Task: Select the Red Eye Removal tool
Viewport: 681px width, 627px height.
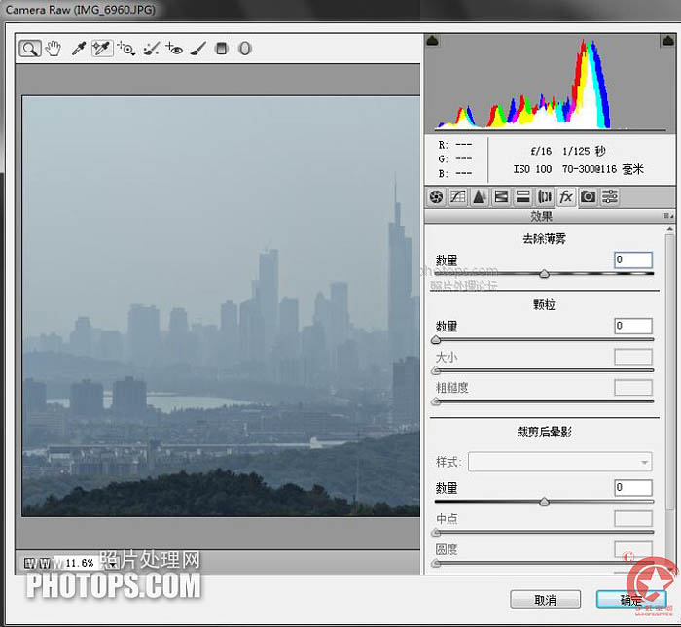Action: click(x=174, y=49)
